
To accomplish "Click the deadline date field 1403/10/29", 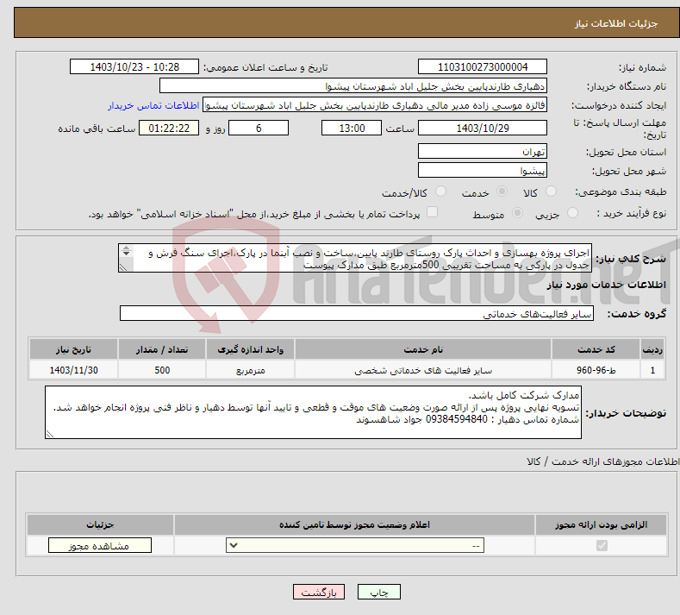I will [x=483, y=128].
